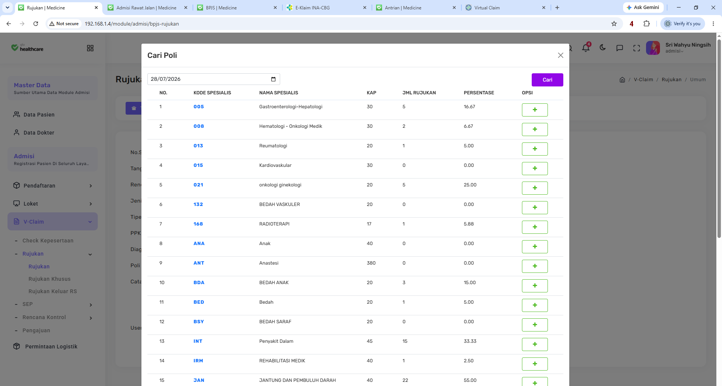
Task: Toggle fullscreen icon in header
Action: click(637, 48)
